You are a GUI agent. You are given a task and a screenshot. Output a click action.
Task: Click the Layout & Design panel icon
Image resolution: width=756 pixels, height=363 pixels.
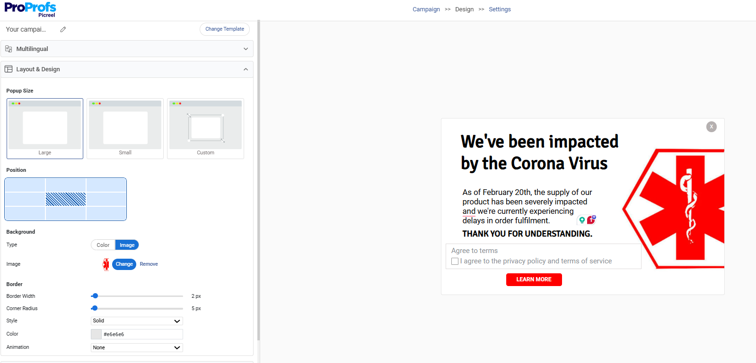(x=9, y=69)
